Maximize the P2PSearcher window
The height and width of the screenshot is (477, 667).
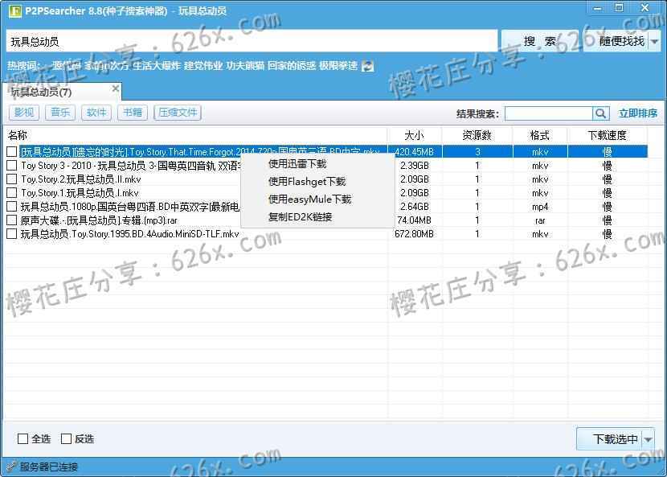point(620,8)
